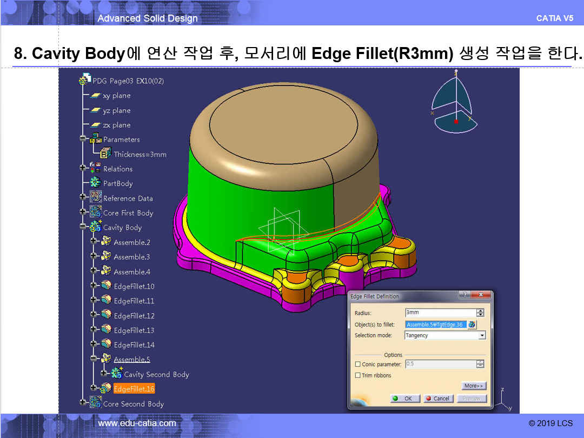Expand the Core First Body node

[83, 213]
